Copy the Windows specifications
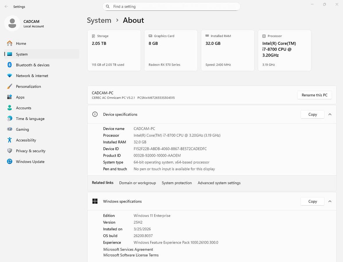Screen dimensions: 343x262 click(x=312, y=201)
